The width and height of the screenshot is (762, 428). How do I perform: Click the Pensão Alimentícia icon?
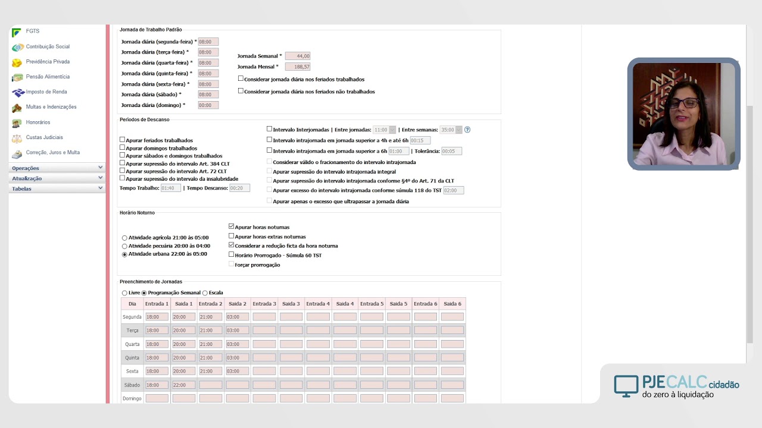[17, 77]
